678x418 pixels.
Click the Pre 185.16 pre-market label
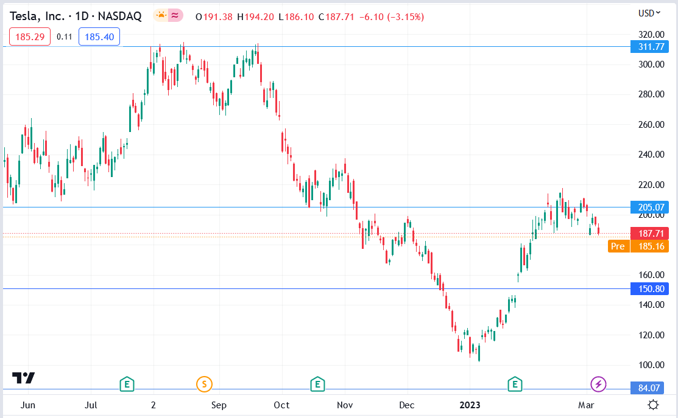pyautogui.click(x=638, y=246)
